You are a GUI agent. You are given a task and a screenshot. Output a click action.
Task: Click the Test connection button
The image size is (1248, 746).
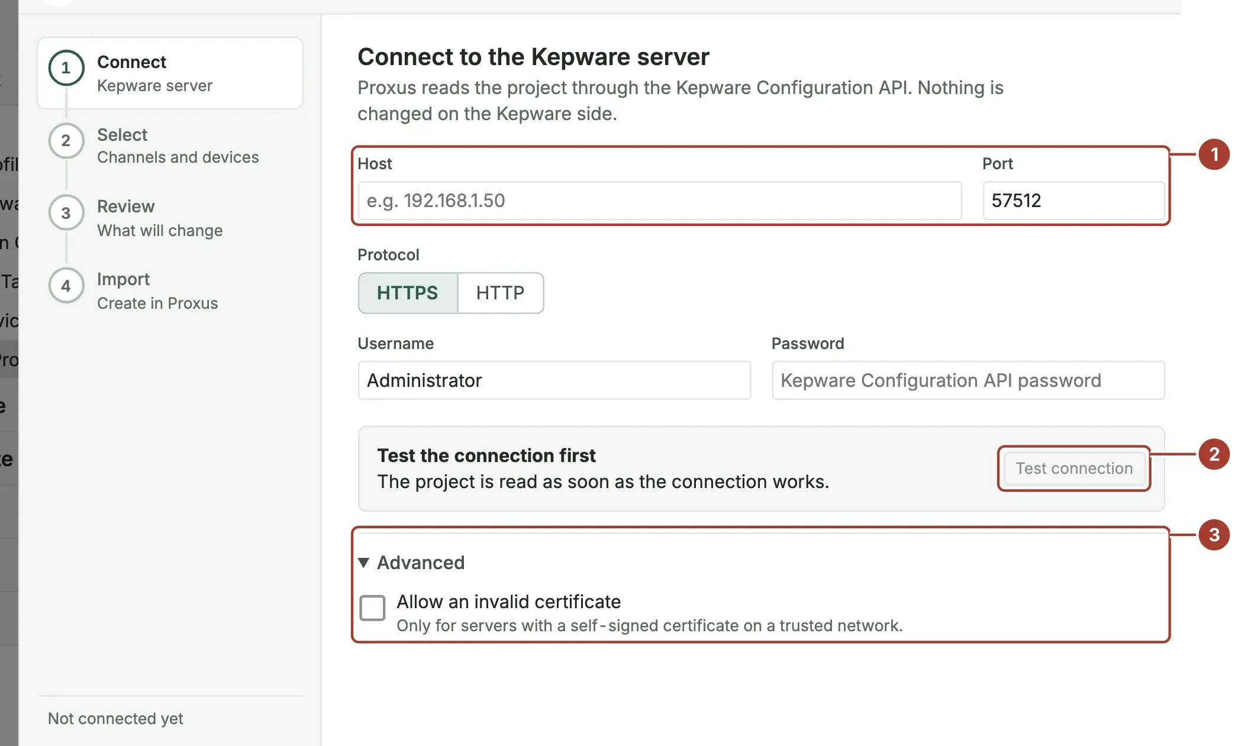tap(1074, 469)
